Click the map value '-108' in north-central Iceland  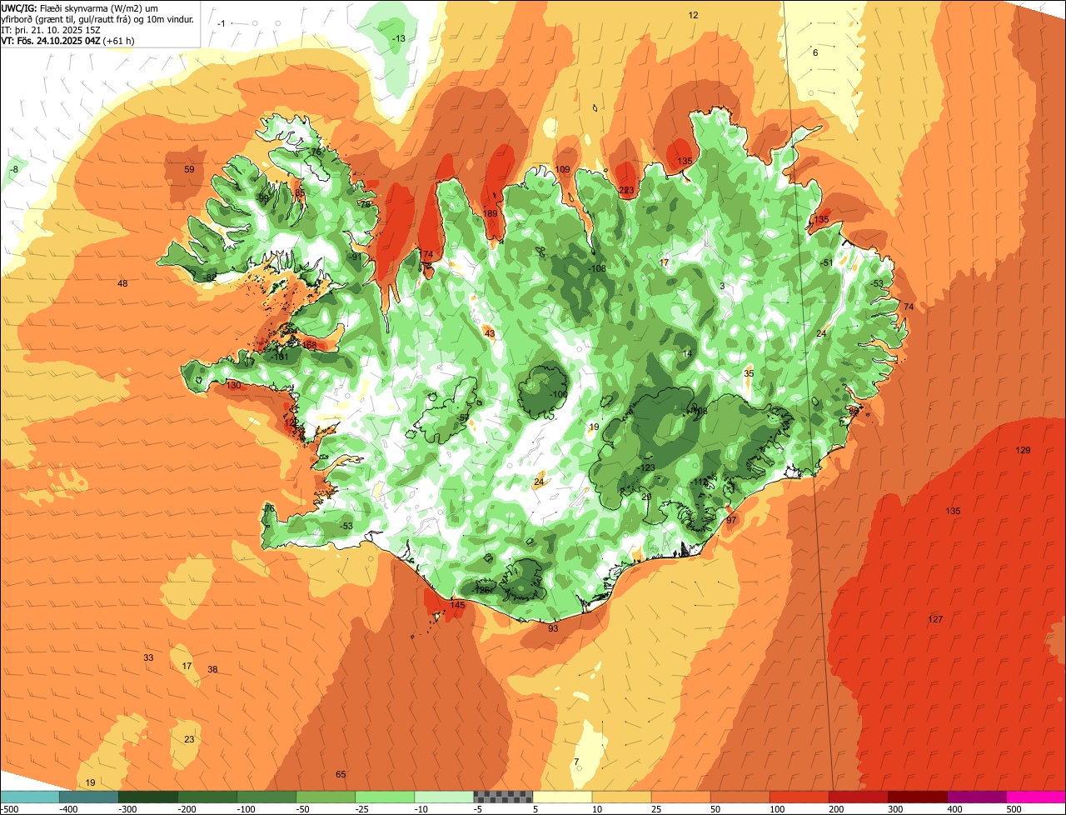click(x=597, y=269)
